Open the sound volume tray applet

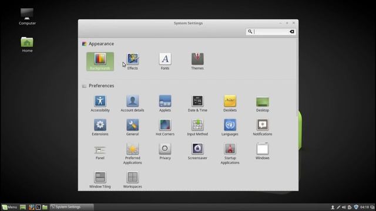344,207
